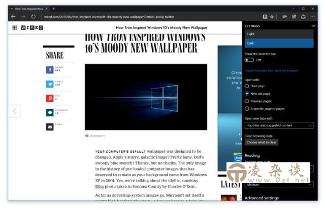The width and height of the screenshot is (325, 209).
Task: Click the 'Advanced settings' heading text
Action: 262,198
